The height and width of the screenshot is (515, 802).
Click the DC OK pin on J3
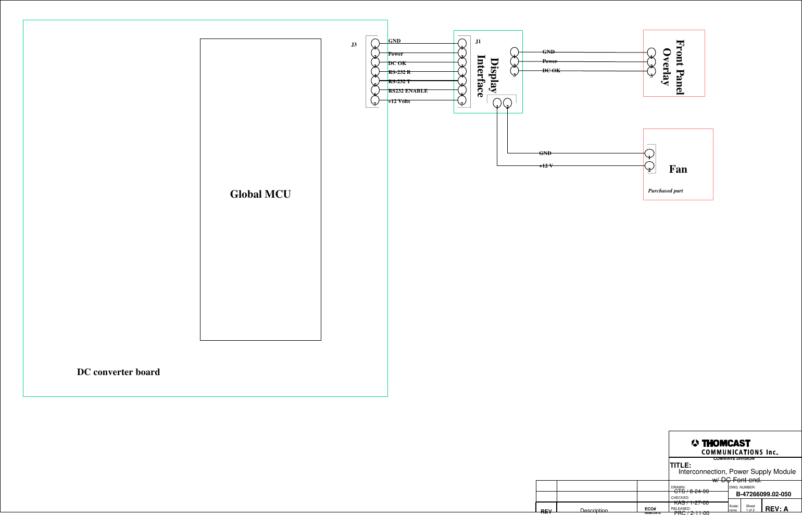coord(375,63)
